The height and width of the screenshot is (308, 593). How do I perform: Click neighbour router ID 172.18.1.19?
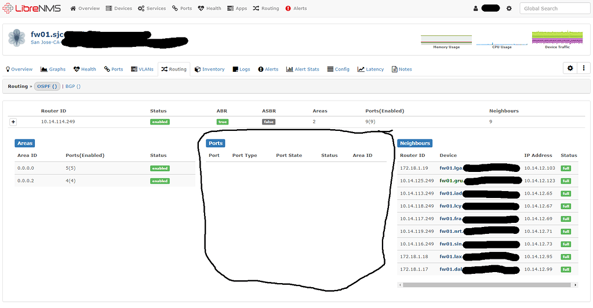pyautogui.click(x=414, y=168)
